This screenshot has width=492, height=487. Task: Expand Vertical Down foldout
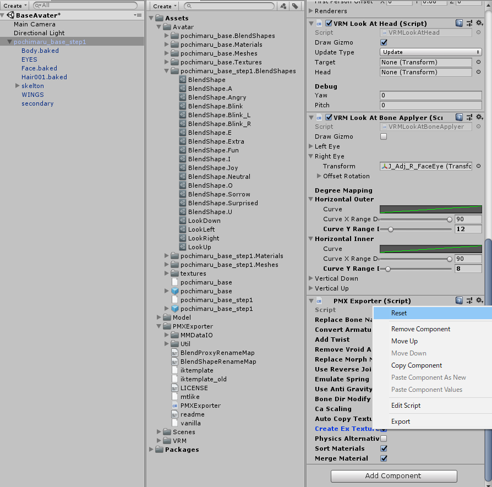(310, 278)
